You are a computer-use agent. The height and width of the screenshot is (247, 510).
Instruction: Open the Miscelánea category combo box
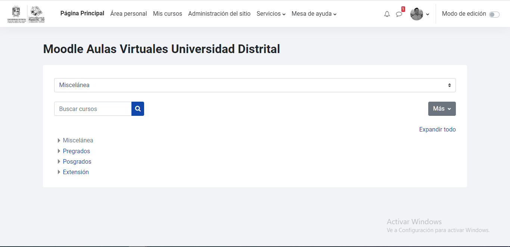click(255, 85)
